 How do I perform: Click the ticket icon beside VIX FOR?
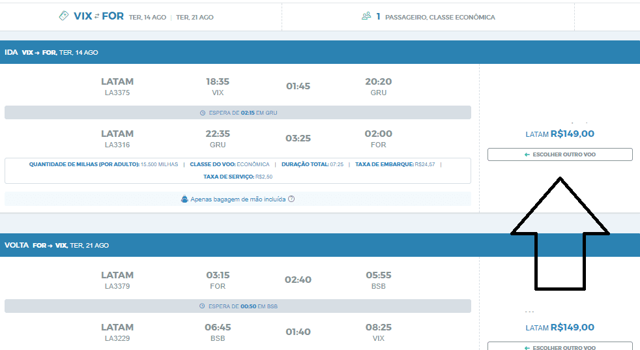click(x=64, y=16)
